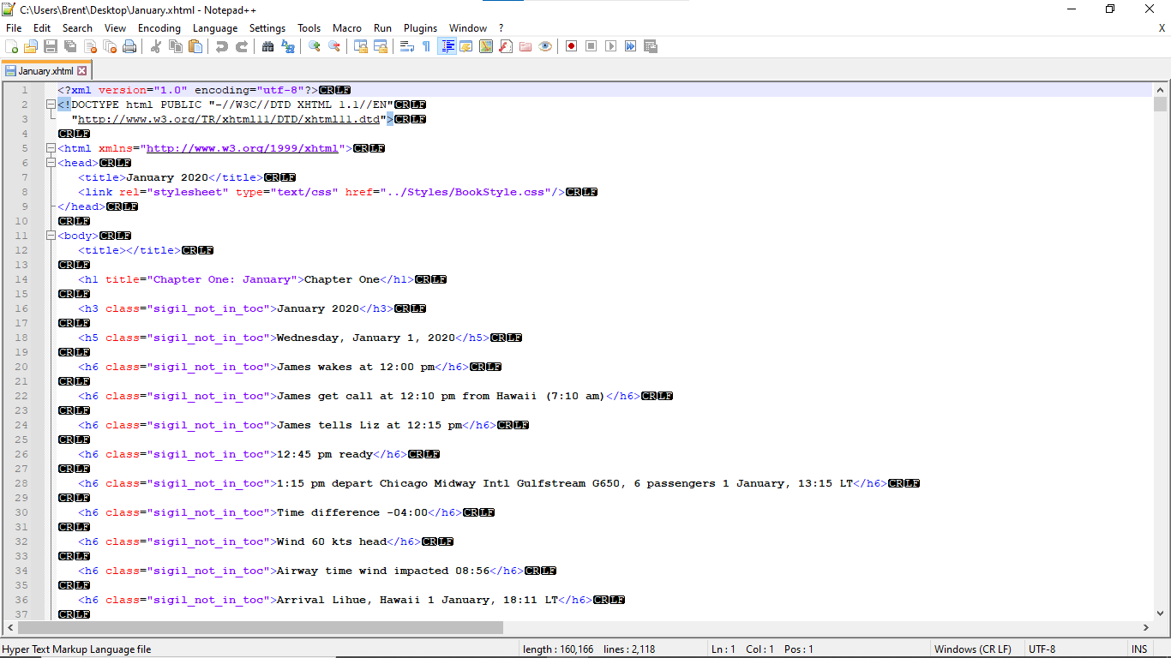Click the vertical scrollbar thumb
1171x658 pixels.
[1161, 105]
